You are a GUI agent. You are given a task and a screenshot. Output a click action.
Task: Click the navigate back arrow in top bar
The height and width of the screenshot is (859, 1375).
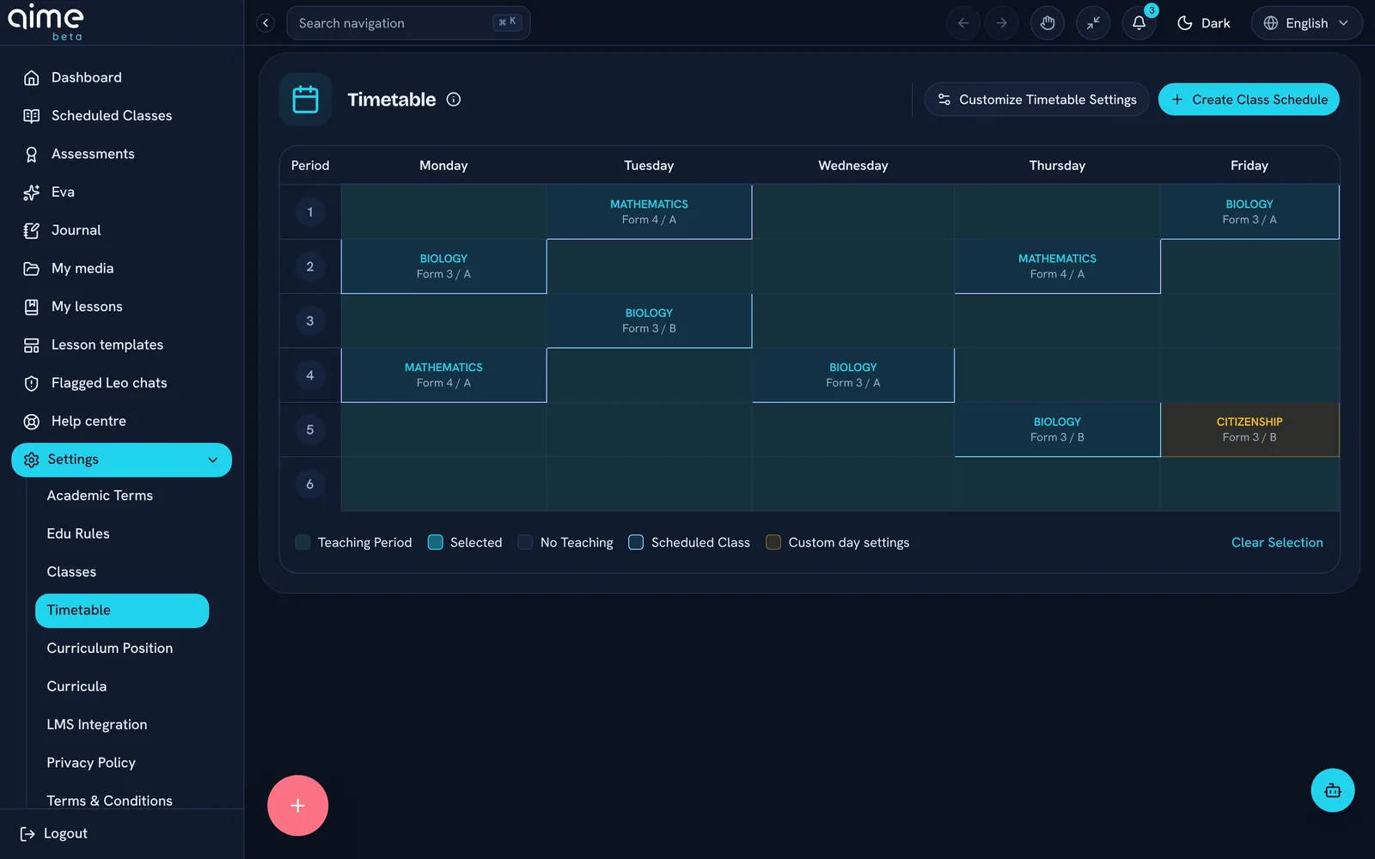[963, 23]
